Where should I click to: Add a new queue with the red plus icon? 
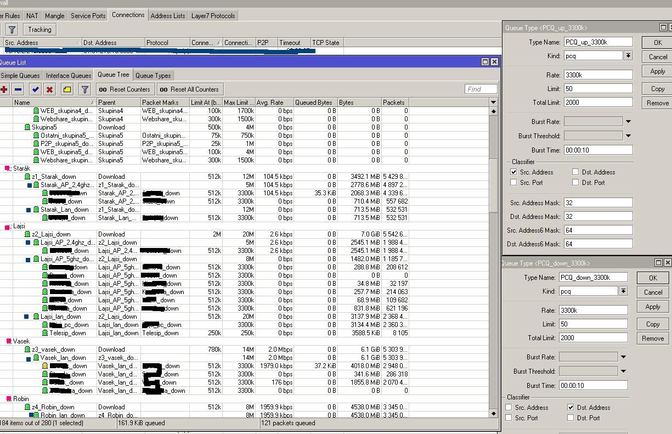(4, 89)
